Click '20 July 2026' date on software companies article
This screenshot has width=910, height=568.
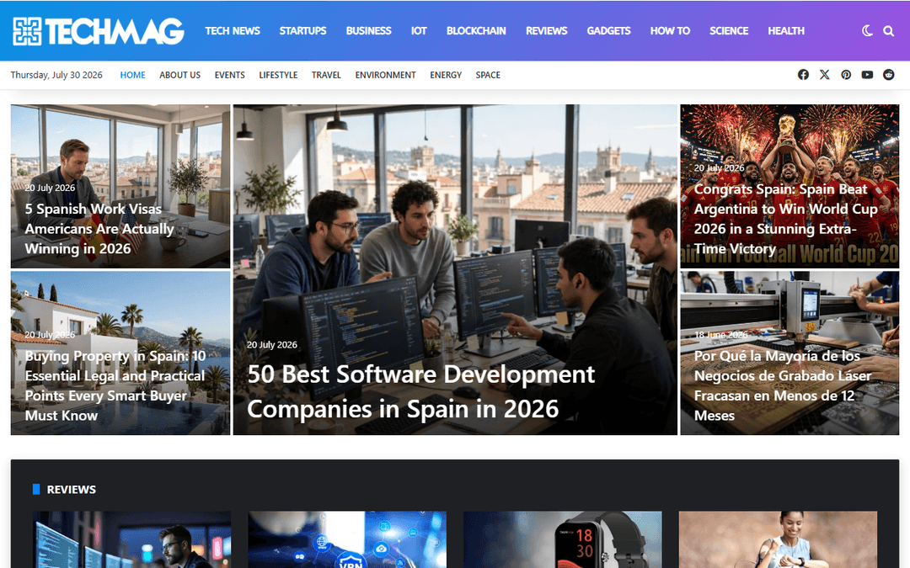[x=271, y=345]
